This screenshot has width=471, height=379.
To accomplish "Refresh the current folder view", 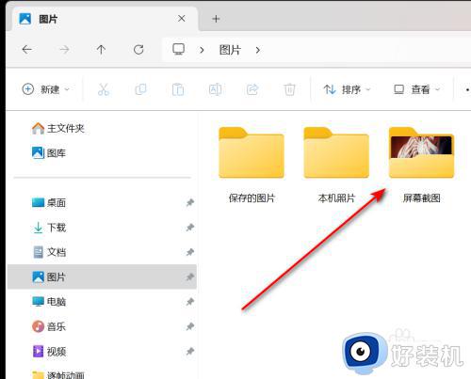I will coord(138,50).
